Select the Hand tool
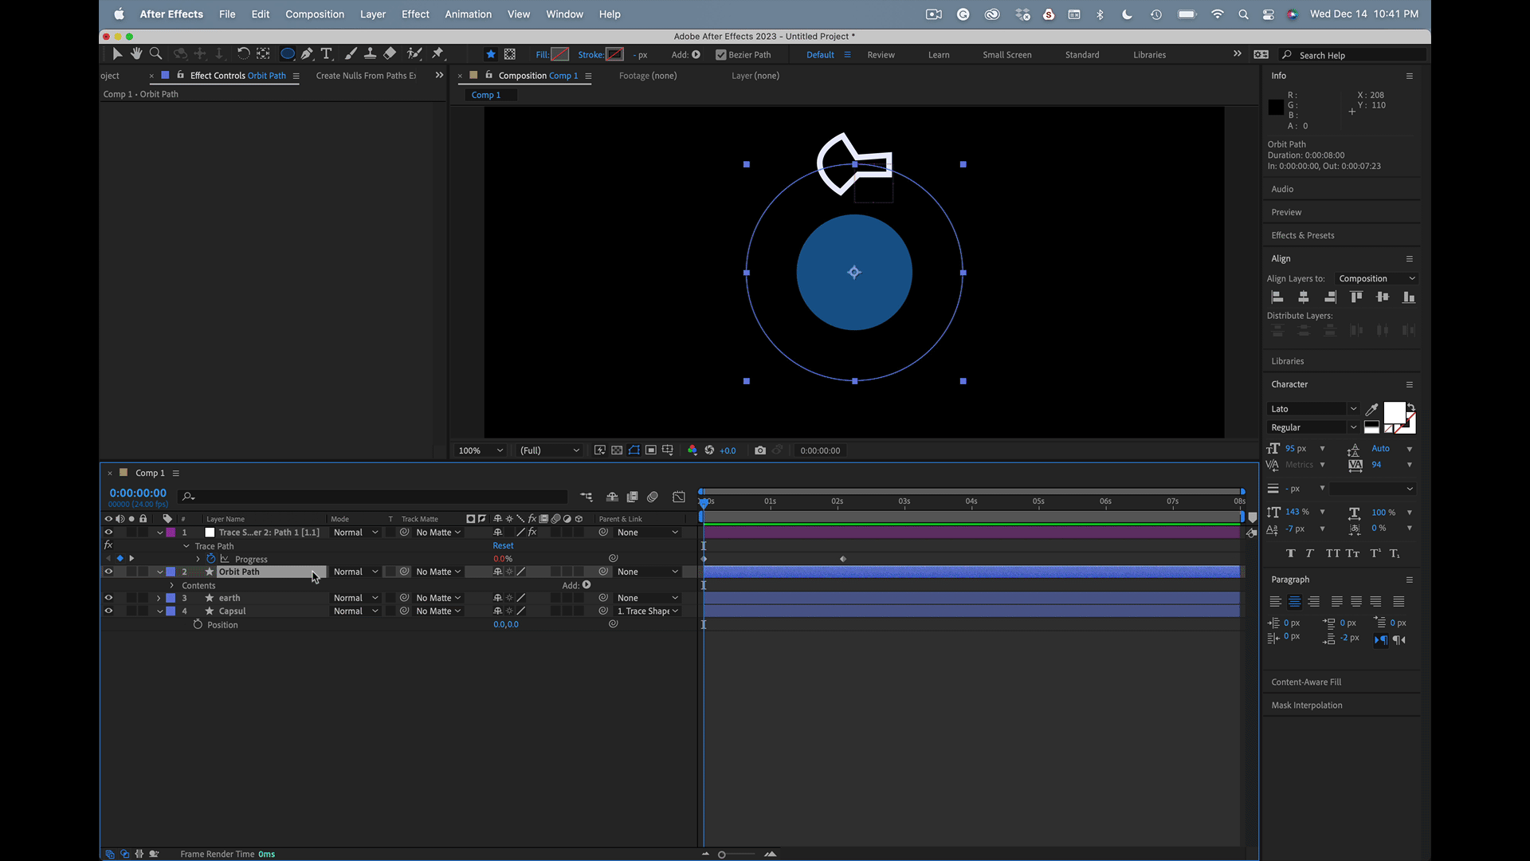 [x=136, y=54]
